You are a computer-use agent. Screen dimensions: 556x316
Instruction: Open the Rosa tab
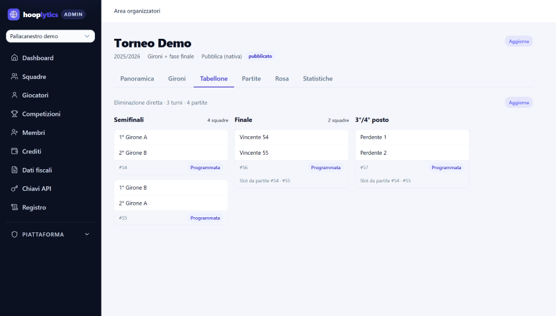282,78
